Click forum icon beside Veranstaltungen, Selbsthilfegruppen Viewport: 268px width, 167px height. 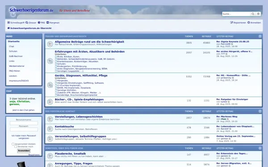tap(50, 138)
